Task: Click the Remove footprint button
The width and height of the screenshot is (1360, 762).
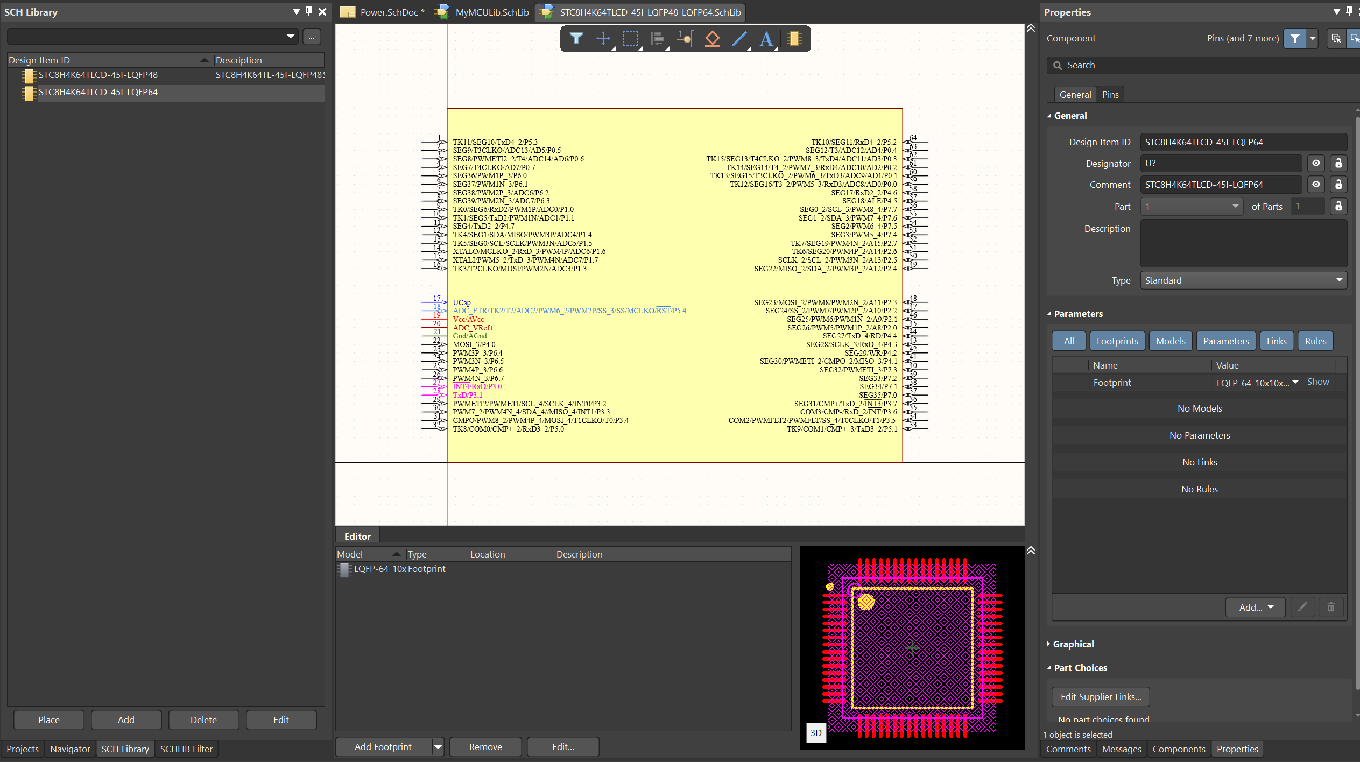Action: coord(485,747)
